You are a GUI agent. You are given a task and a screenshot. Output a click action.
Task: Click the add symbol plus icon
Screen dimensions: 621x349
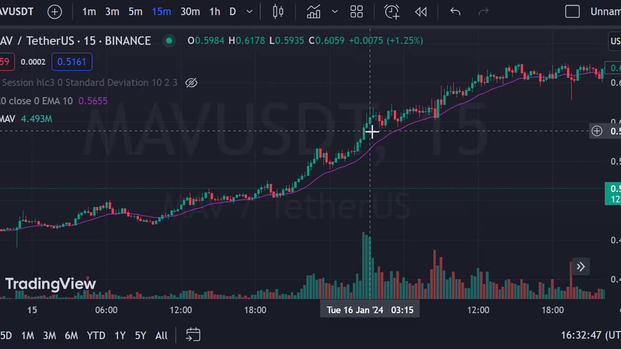[54, 12]
